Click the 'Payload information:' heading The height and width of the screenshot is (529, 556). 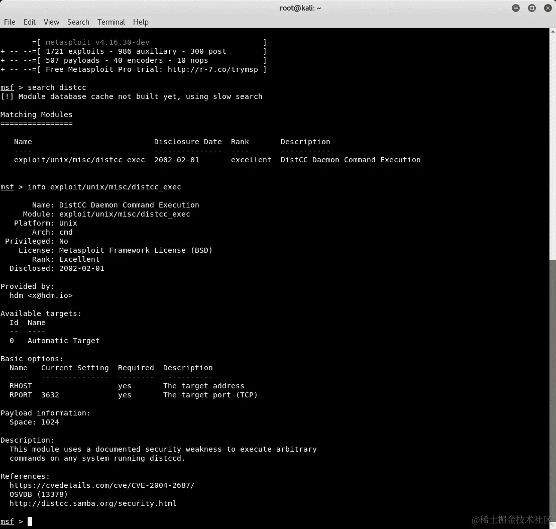pyautogui.click(x=45, y=413)
